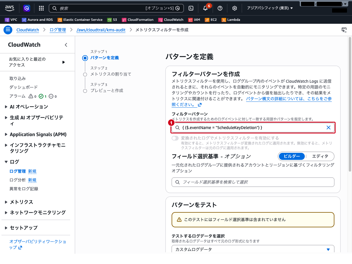Open the Lambda shortcut
Viewport: 352px width, 264px height.
pyautogui.click(x=231, y=20)
